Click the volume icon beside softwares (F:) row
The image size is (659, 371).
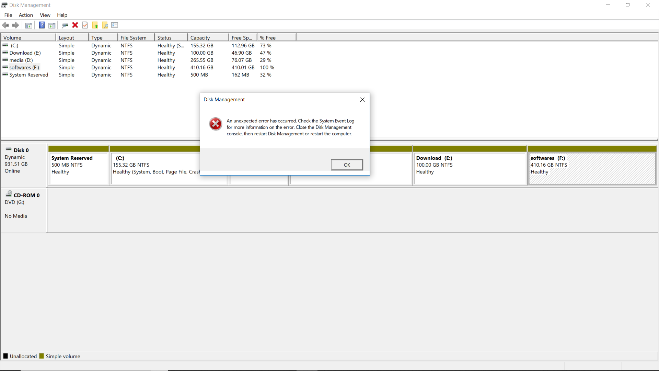[5, 67]
